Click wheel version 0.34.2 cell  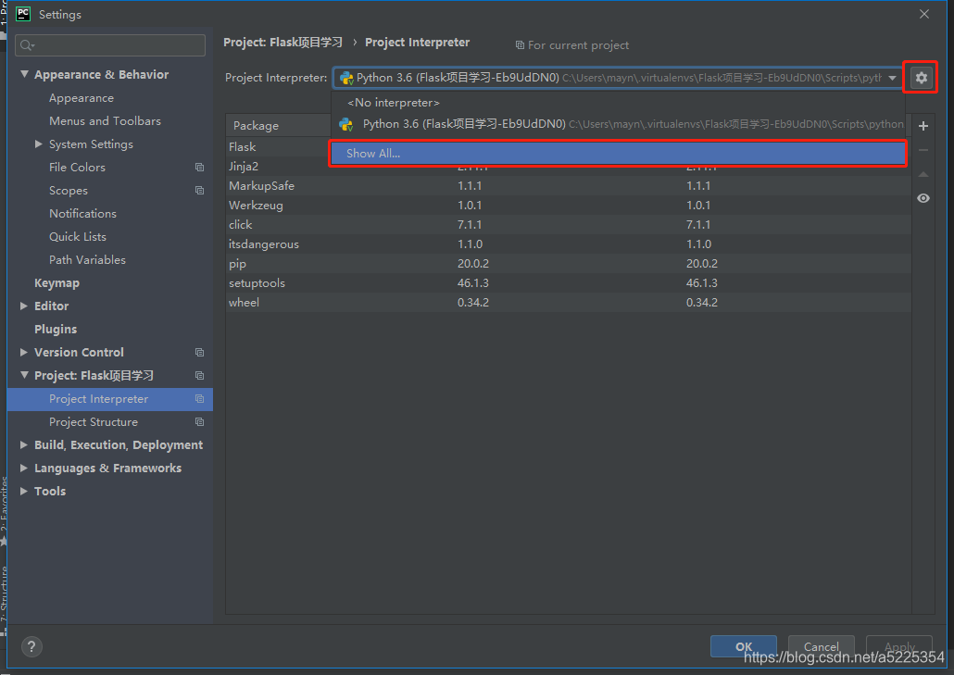473,302
